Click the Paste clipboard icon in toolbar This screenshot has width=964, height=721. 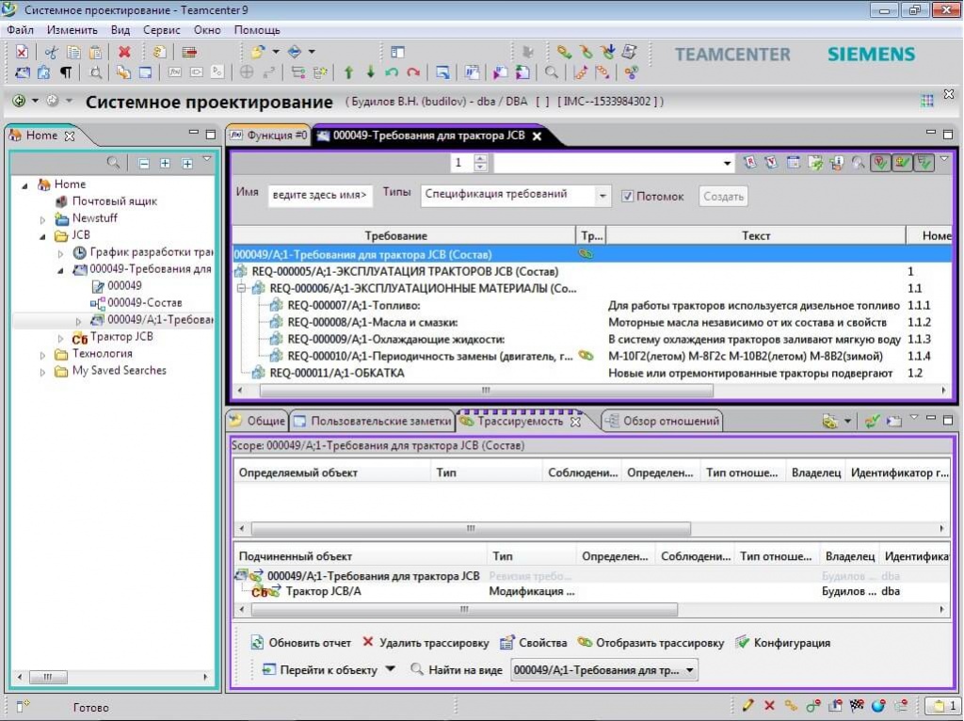pos(95,53)
